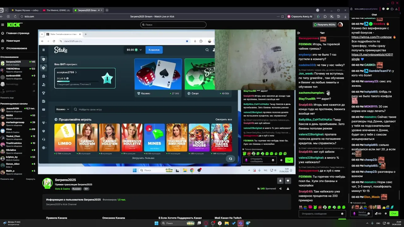Open Telegram from the Windows taskbar
Viewport: 404px width, 227px height.
tap(248, 223)
